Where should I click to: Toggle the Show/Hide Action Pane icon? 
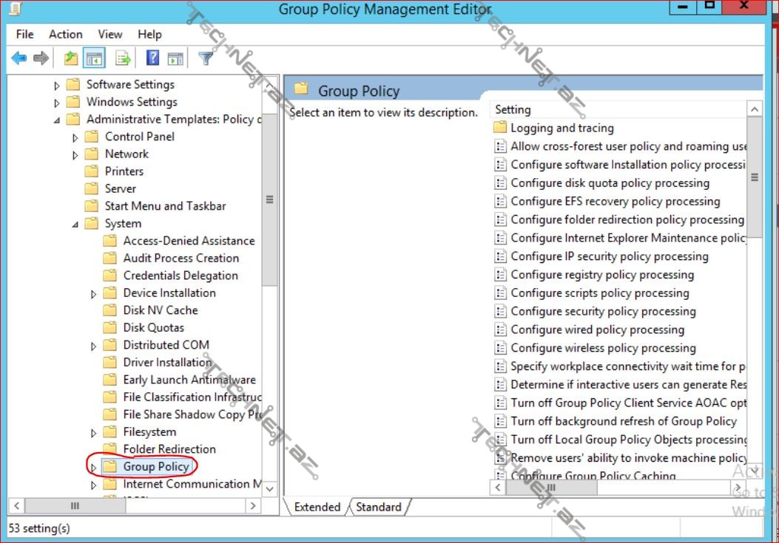click(175, 58)
